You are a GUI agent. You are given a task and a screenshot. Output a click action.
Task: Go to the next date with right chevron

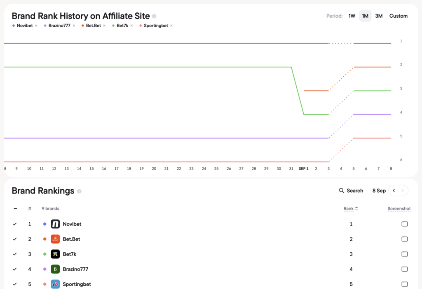click(403, 191)
